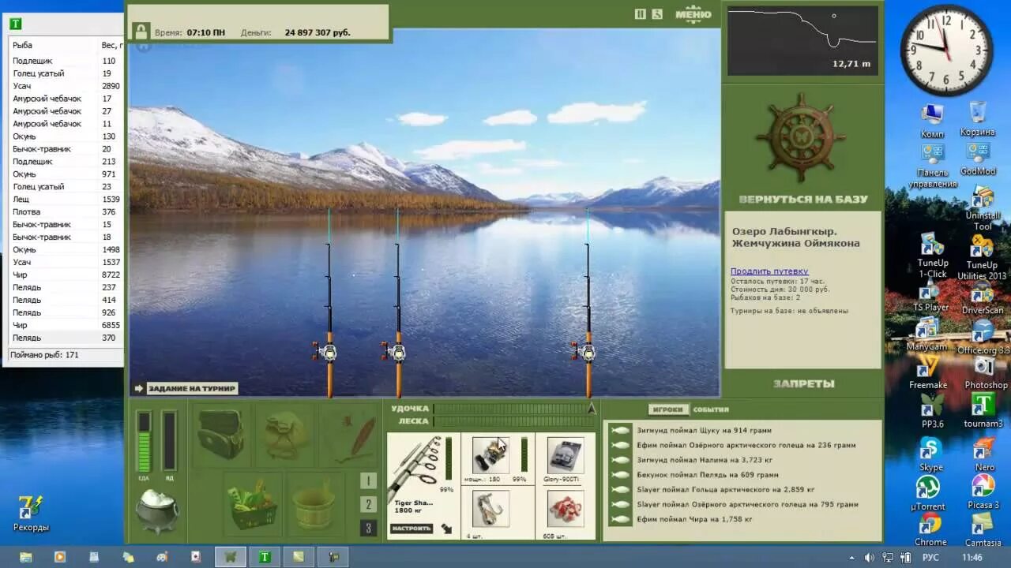Click row Усач 2890 in fish list
1011x568 pixels.
66,85
